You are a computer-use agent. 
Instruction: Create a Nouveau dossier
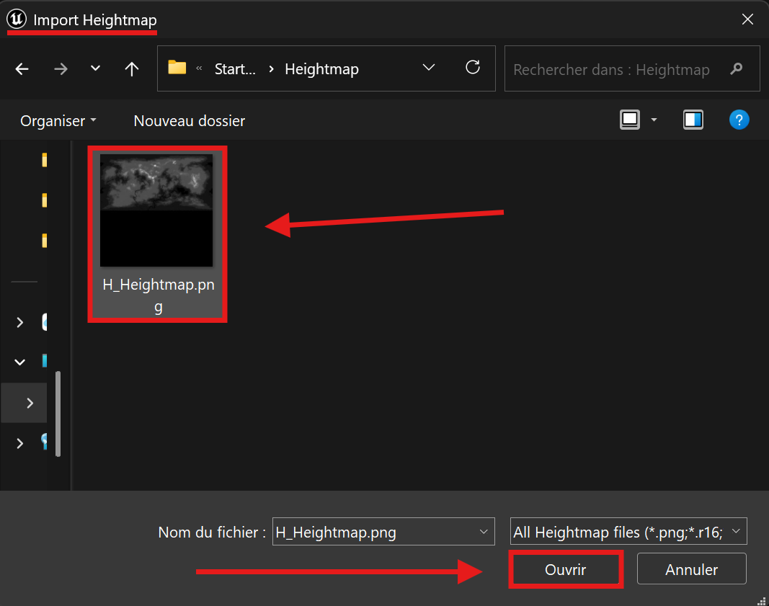point(190,120)
